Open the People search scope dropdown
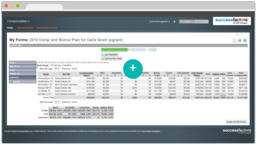 188,21
